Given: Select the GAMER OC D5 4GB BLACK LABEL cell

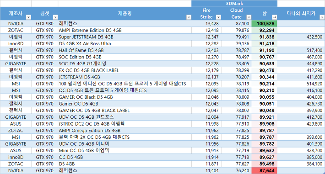Looking at the screenshot, I should 125,111.
